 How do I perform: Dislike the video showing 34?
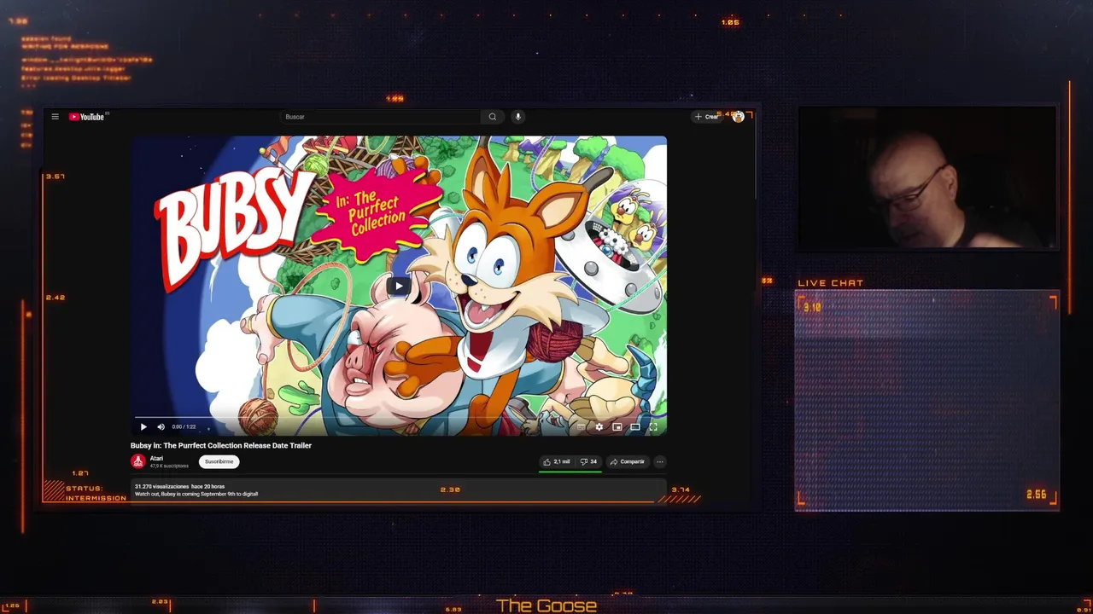588,461
